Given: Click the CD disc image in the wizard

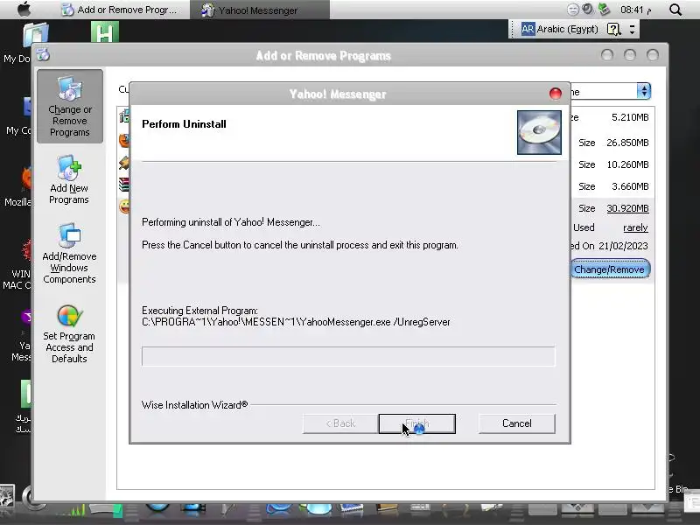Looking at the screenshot, I should 539,133.
